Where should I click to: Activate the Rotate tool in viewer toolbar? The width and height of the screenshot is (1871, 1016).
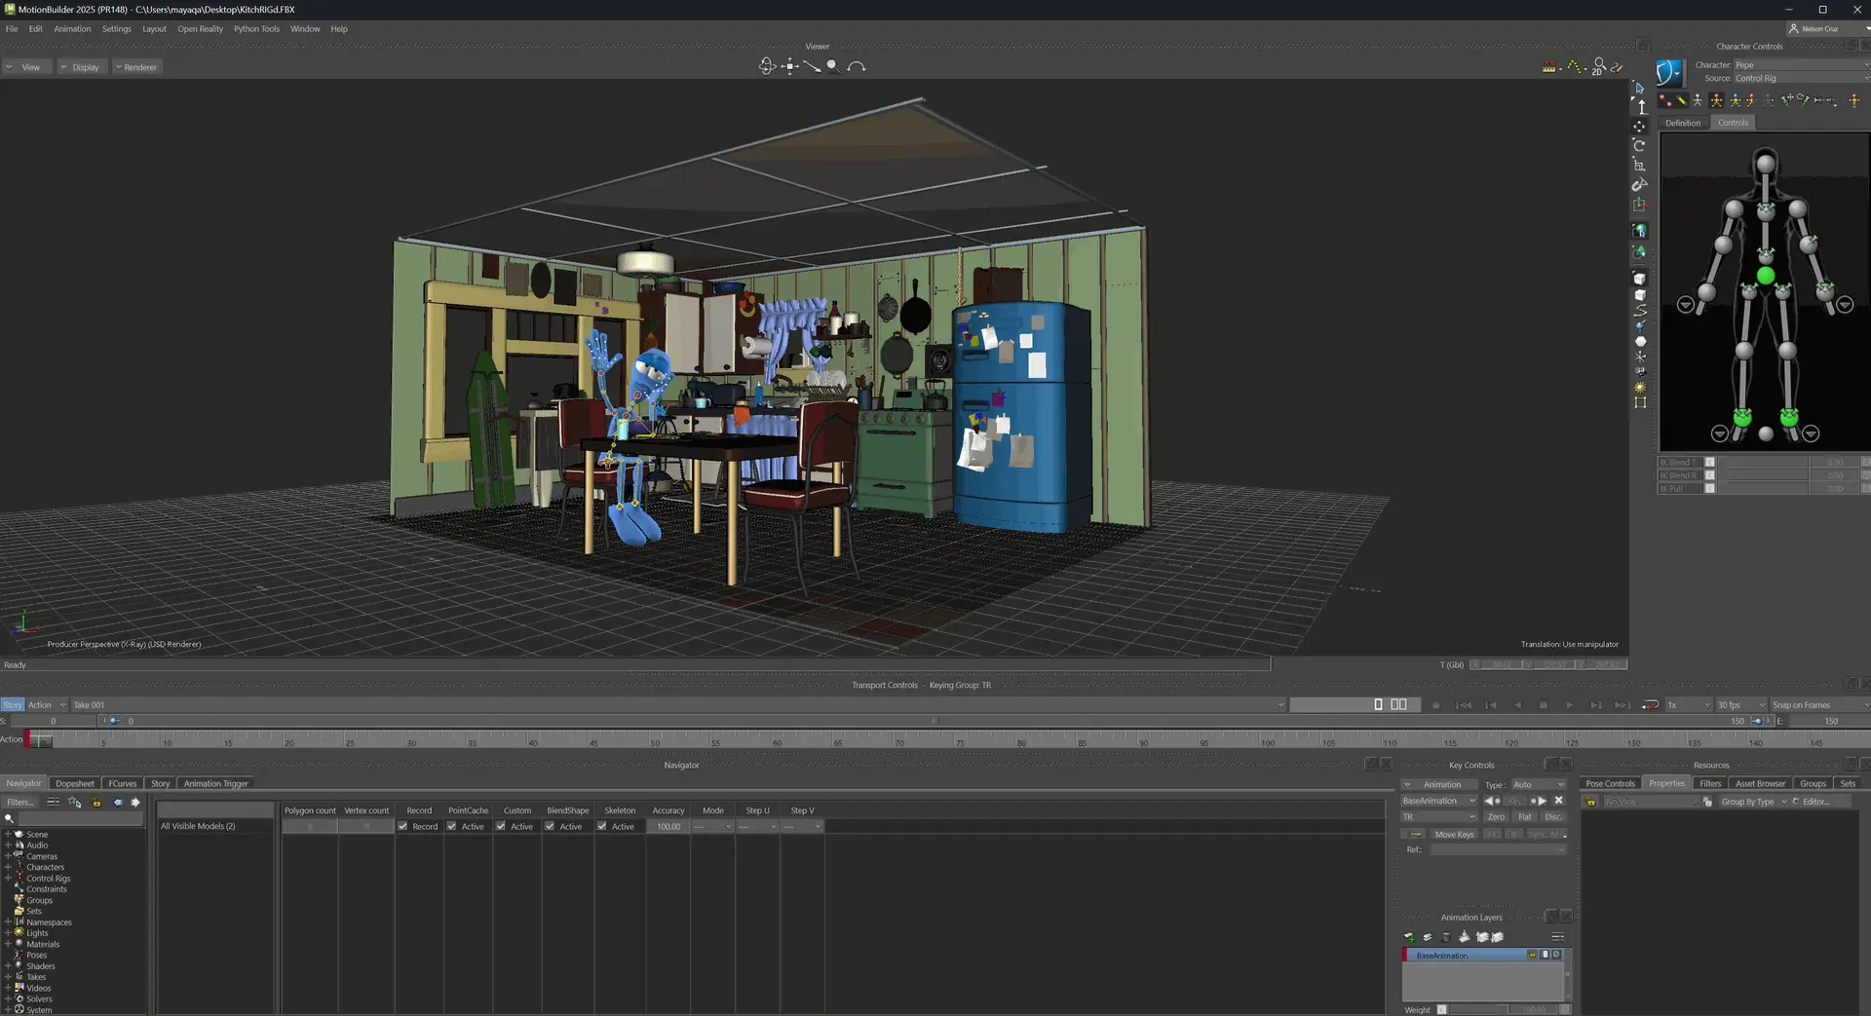click(x=1639, y=145)
